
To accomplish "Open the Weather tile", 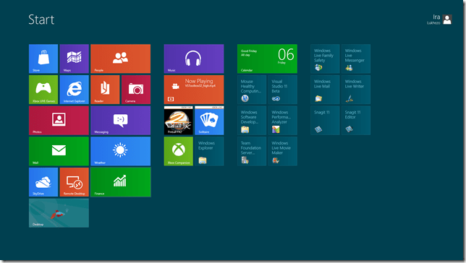I will 120,151.
